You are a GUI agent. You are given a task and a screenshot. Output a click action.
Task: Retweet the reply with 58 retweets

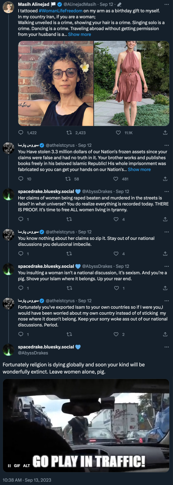pyautogui.click(x=68, y=179)
